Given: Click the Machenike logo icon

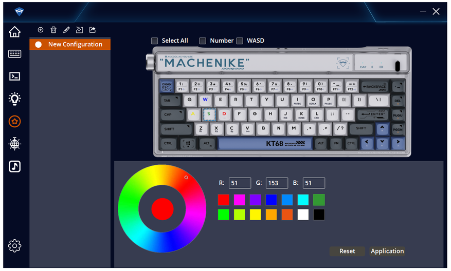Looking at the screenshot, I should [x=19, y=12].
